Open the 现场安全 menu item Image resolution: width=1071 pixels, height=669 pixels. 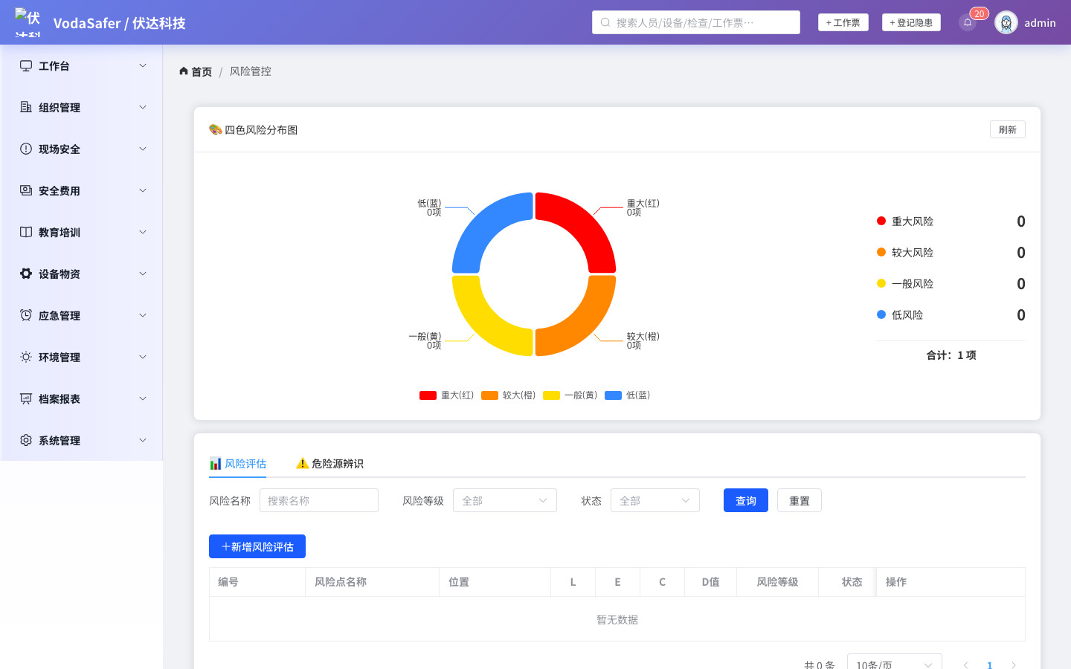tap(82, 149)
